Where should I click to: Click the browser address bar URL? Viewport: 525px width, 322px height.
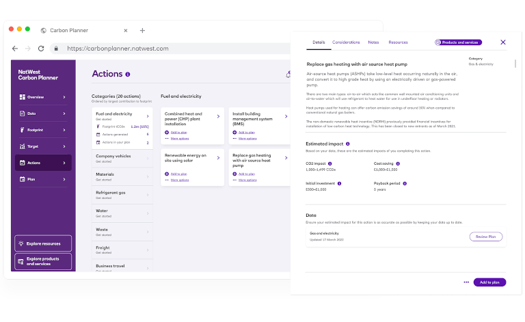click(x=118, y=49)
